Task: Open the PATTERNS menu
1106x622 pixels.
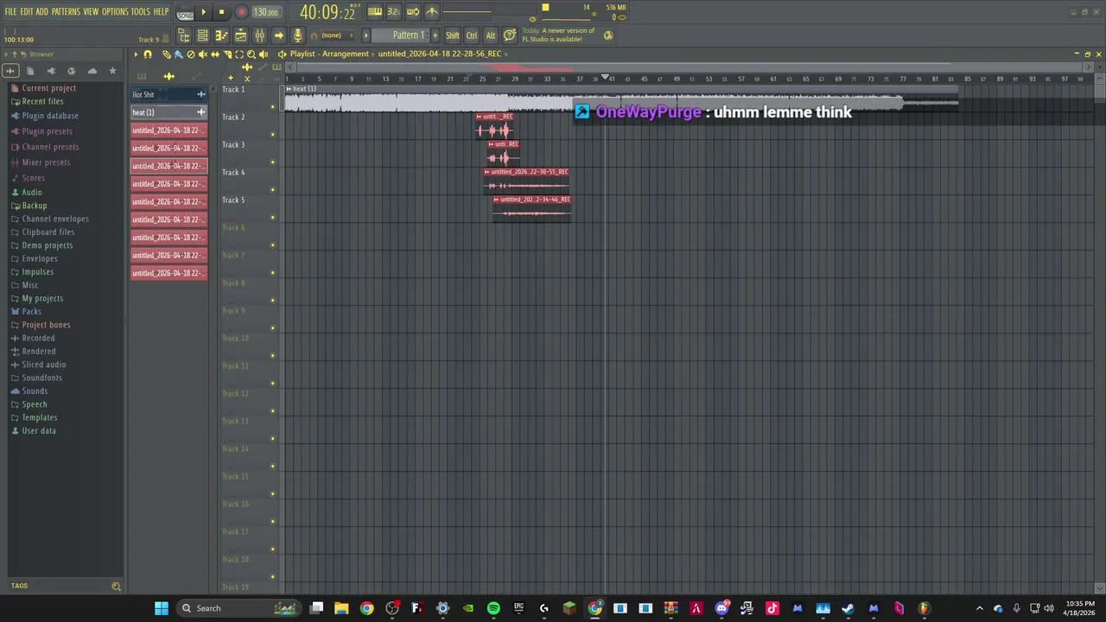Action: pyautogui.click(x=66, y=12)
